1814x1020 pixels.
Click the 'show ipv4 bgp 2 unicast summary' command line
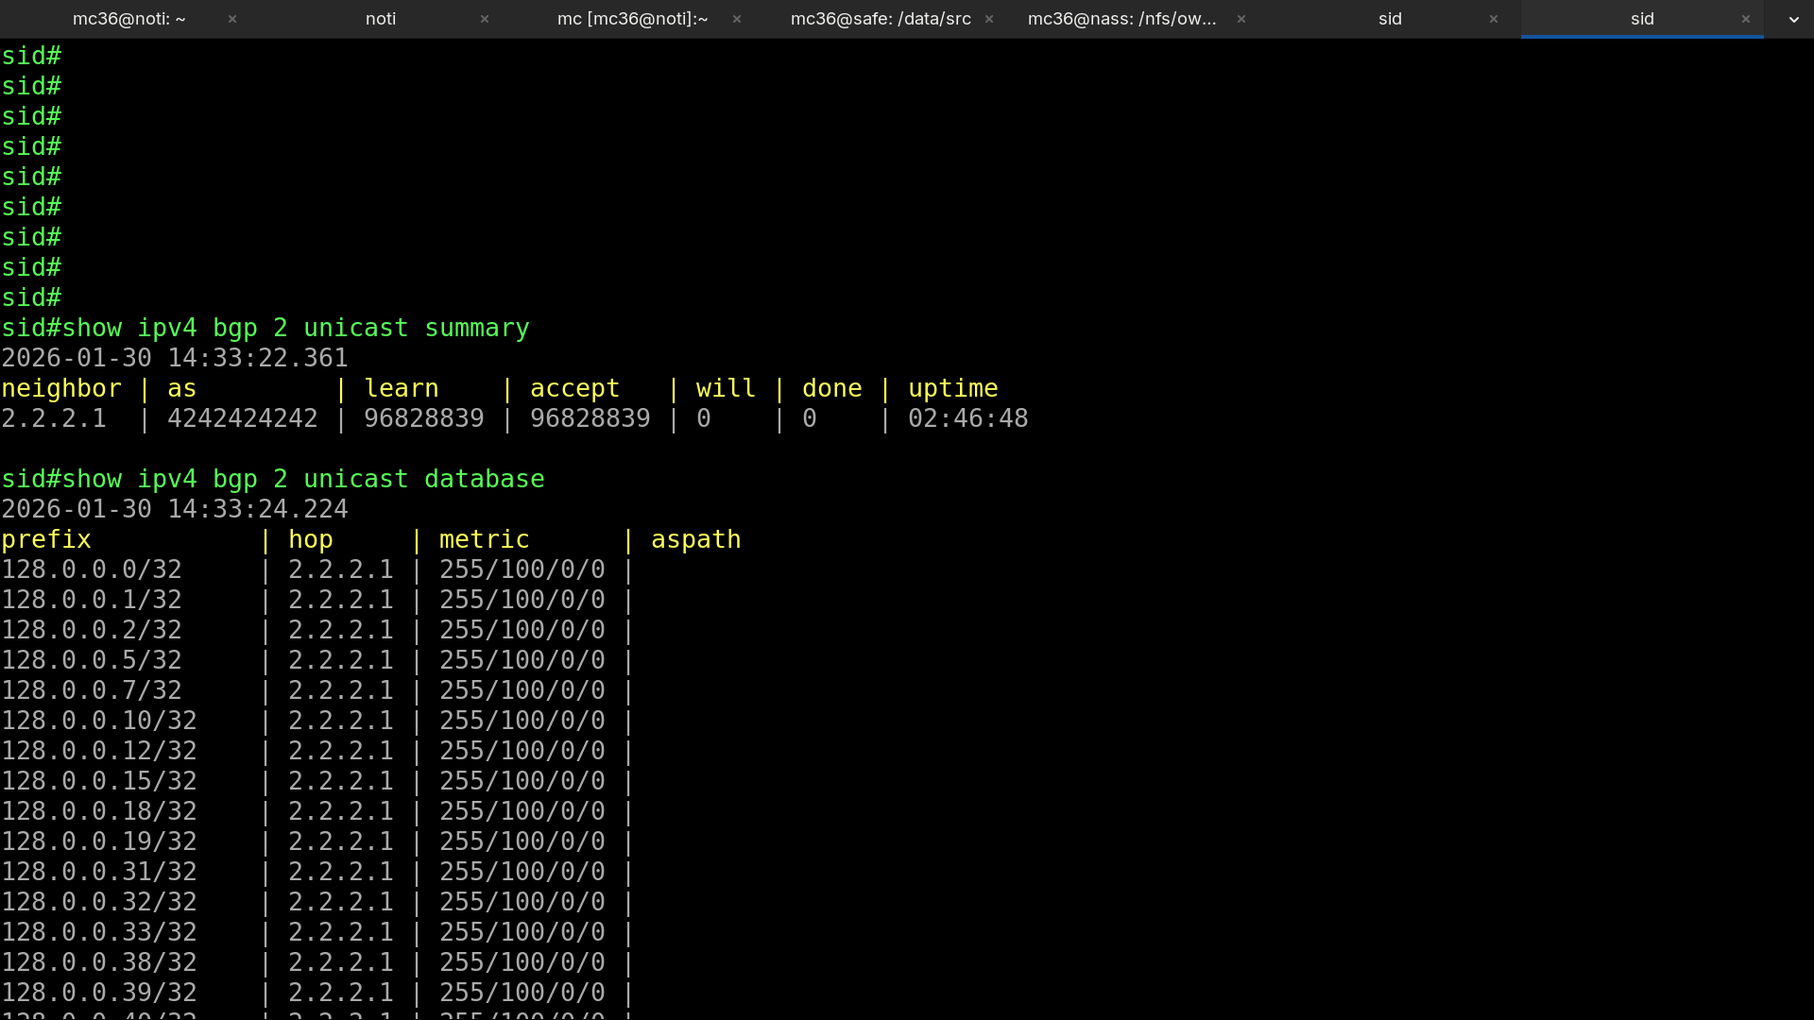(x=295, y=328)
